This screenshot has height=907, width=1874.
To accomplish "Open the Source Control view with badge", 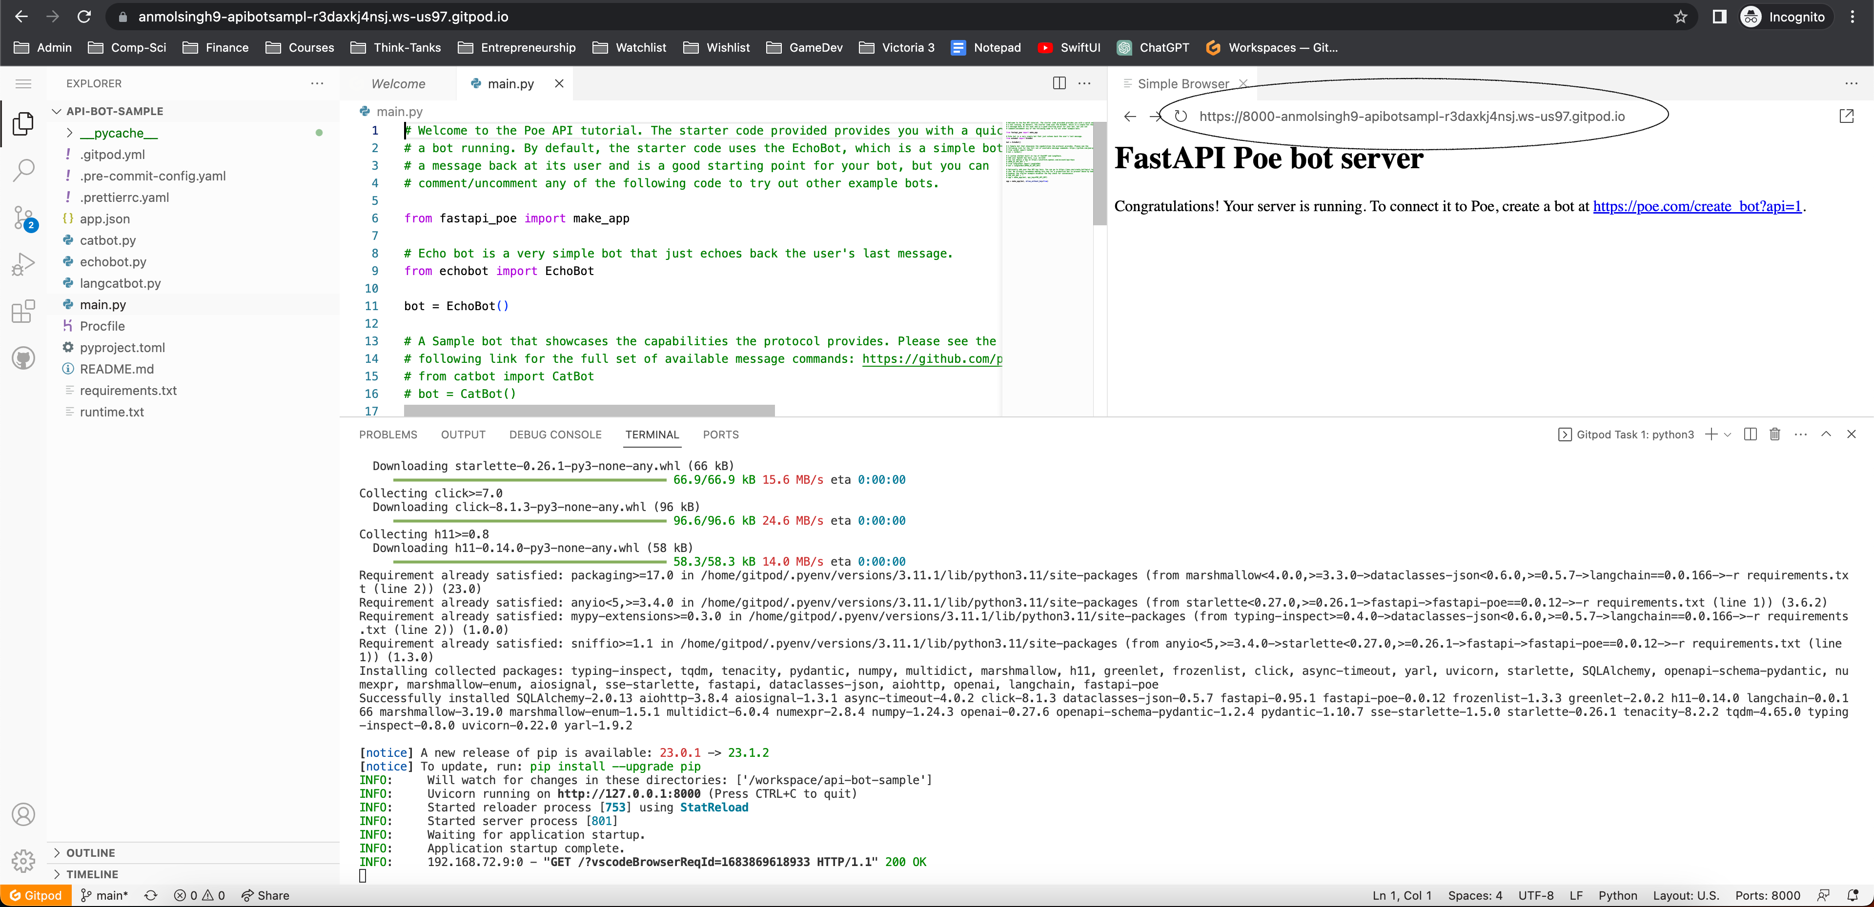I will (23, 217).
